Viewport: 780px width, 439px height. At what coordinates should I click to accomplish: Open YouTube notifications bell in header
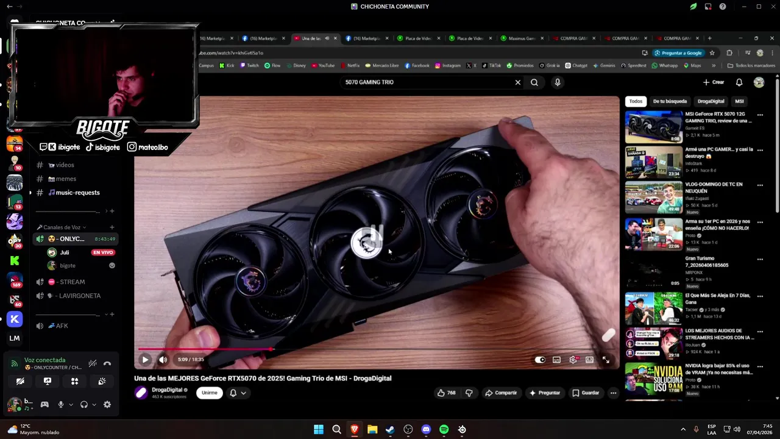pos(739,82)
